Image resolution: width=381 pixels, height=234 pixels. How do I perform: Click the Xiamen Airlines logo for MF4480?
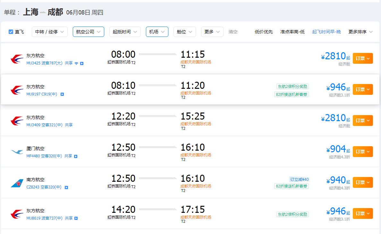point(17,152)
